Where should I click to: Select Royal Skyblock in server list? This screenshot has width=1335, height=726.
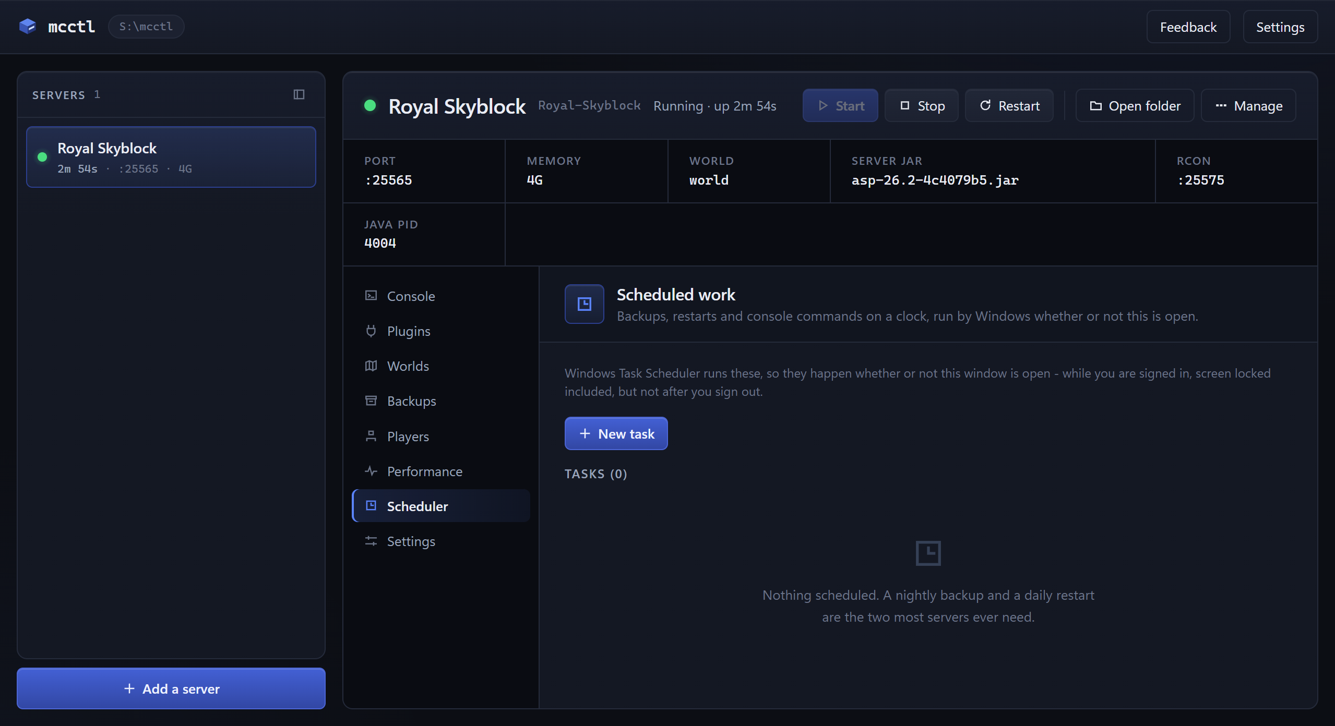171,157
